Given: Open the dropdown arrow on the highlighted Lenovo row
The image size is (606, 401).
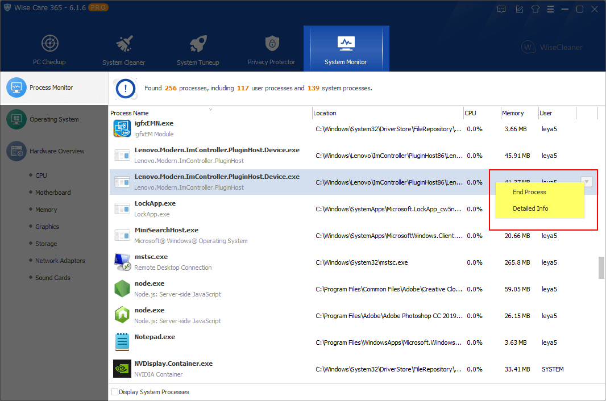Looking at the screenshot, I should [x=587, y=182].
